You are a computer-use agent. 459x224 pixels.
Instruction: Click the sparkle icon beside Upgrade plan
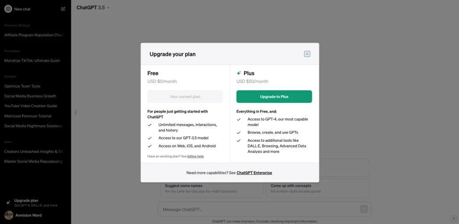coord(8,203)
